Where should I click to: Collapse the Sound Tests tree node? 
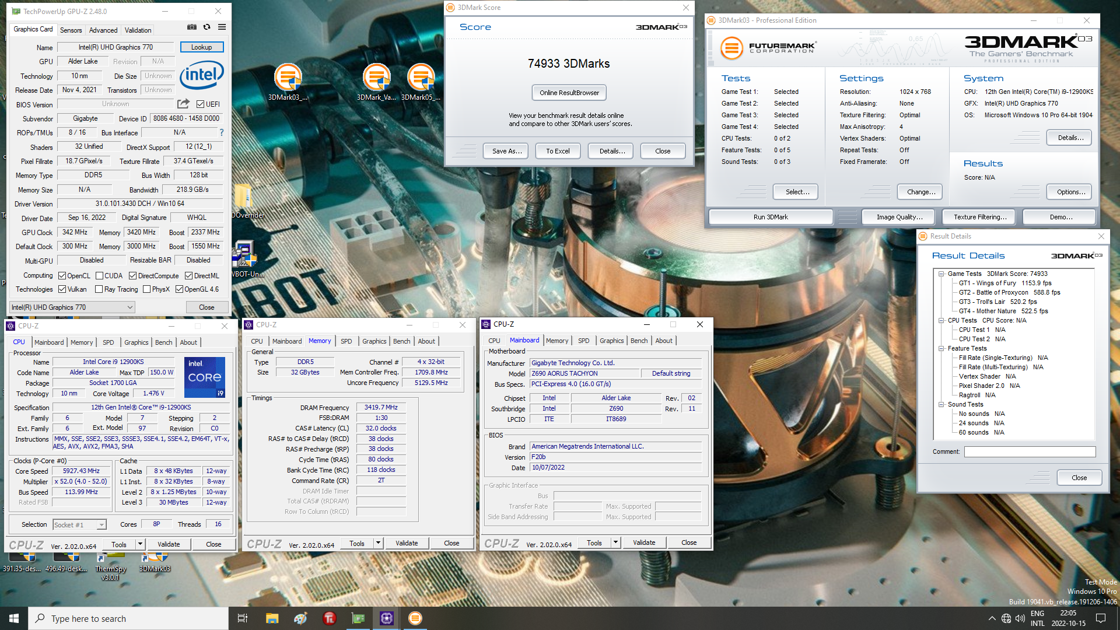[941, 404]
